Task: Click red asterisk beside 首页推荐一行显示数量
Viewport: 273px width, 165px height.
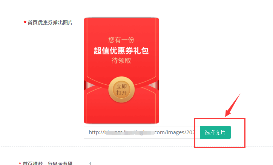Action: point(20,163)
